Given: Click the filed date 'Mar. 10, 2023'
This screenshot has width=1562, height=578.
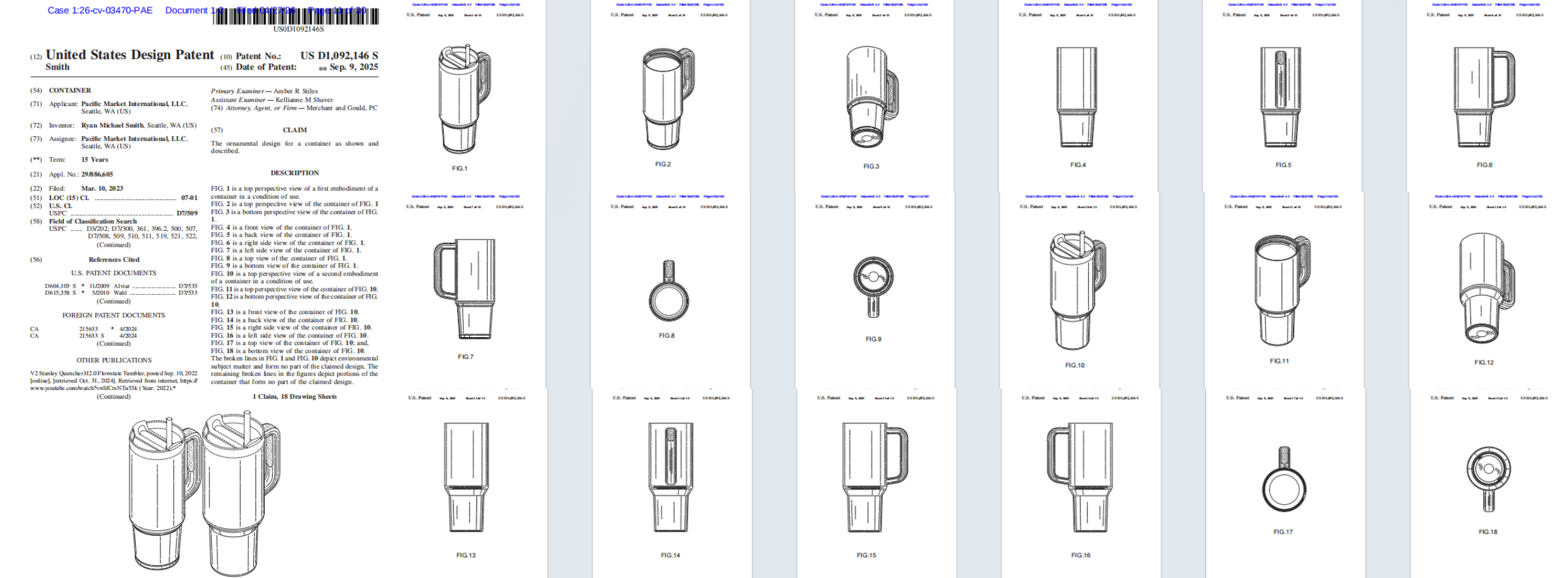Looking at the screenshot, I should (x=102, y=188).
